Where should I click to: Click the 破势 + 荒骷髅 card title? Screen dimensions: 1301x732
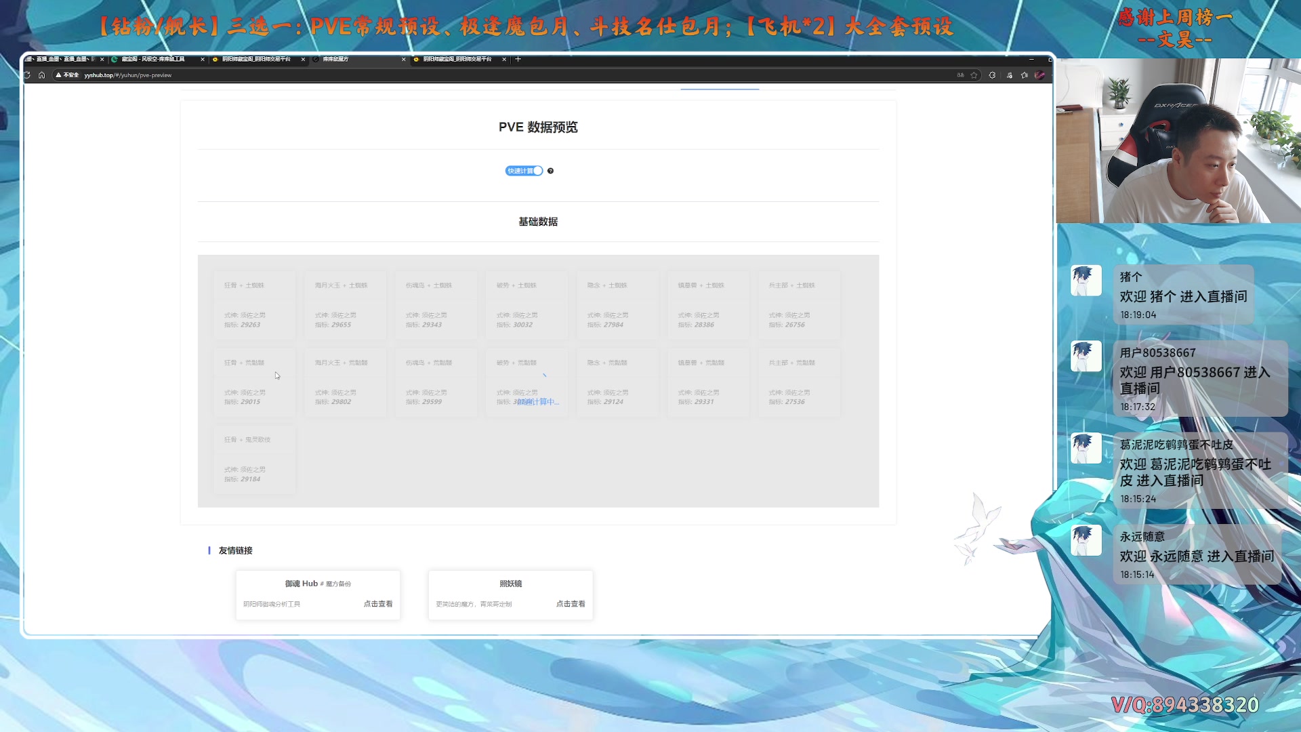(516, 363)
